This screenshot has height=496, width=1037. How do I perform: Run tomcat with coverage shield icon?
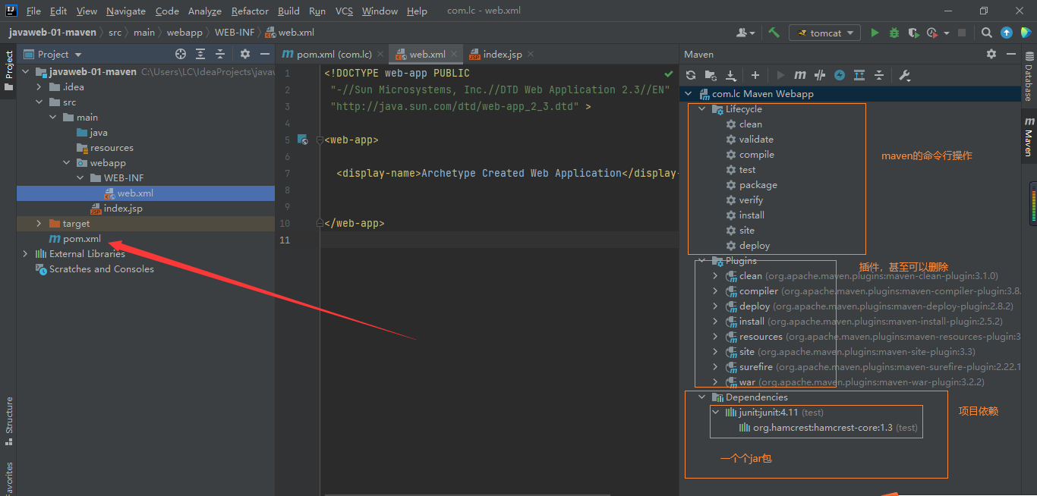point(913,33)
